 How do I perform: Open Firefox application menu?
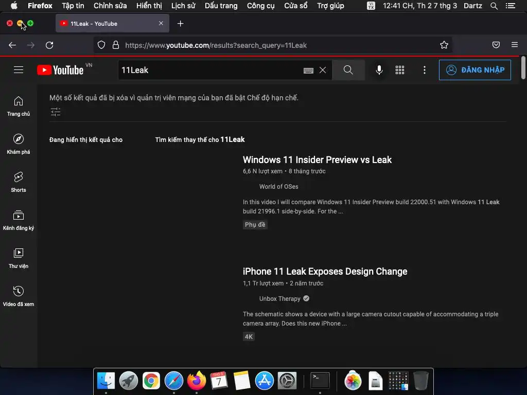515,45
